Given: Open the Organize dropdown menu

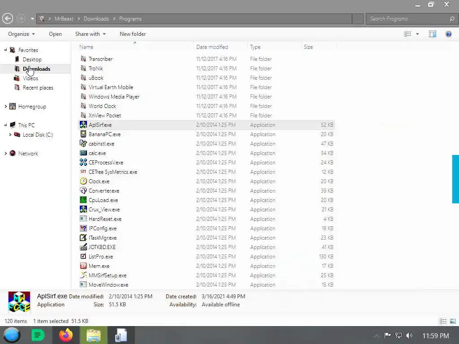Looking at the screenshot, I should tap(22, 34).
